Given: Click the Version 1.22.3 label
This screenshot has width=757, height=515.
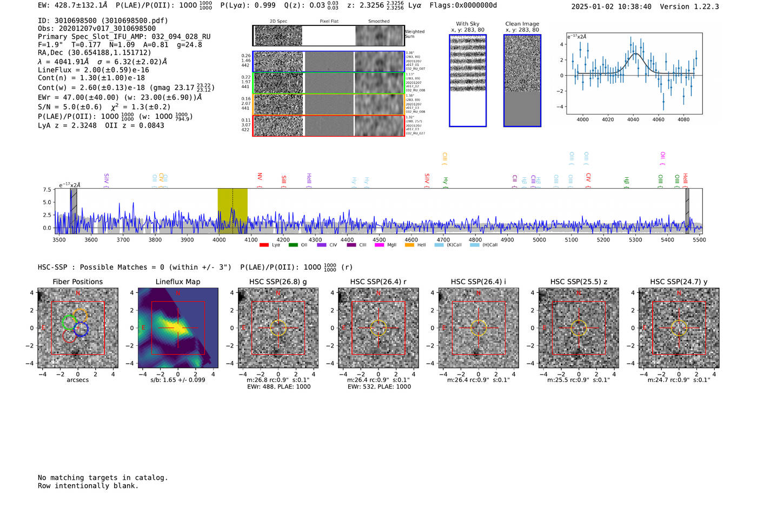Looking at the screenshot, I should [689, 6].
